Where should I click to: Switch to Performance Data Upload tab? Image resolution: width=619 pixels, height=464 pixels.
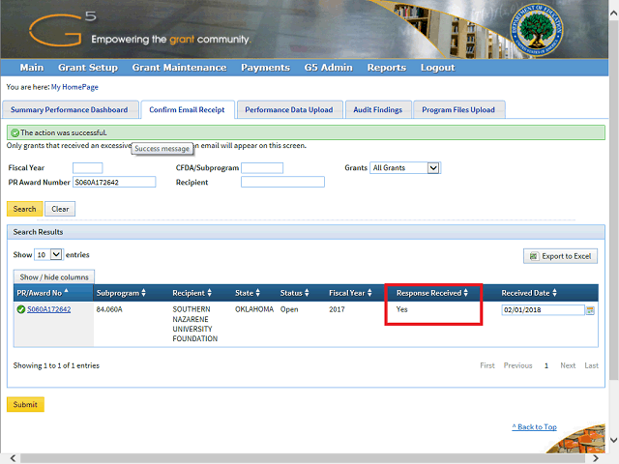tap(288, 110)
